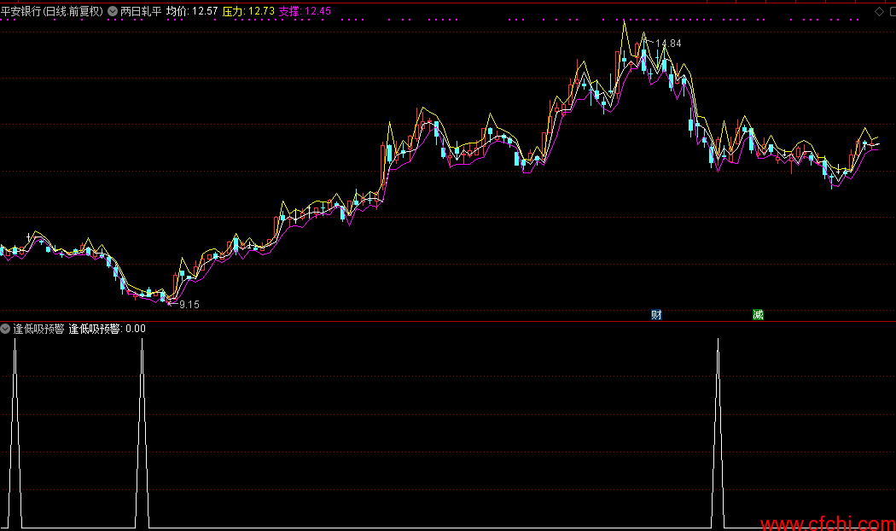Select the 均价: 12.57 value
This screenshot has width=896, height=531.
(x=192, y=11)
